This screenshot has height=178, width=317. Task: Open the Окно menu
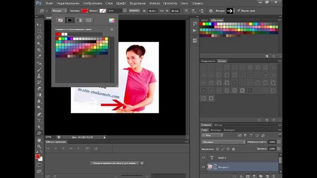point(184,3)
